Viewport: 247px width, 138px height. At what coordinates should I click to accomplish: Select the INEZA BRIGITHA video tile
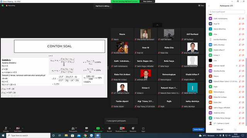pyautogui.click(x=192, y=88)
